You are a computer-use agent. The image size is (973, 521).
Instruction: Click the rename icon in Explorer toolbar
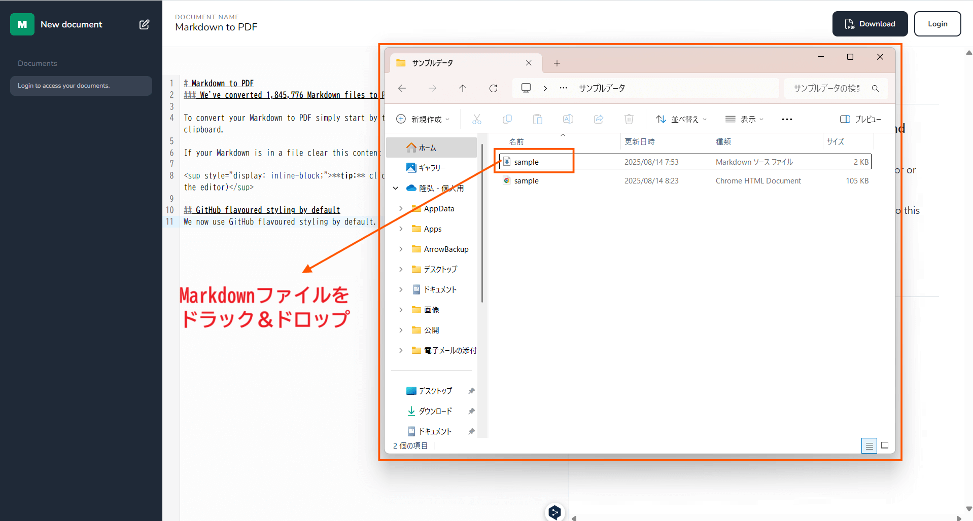(568, 119)
